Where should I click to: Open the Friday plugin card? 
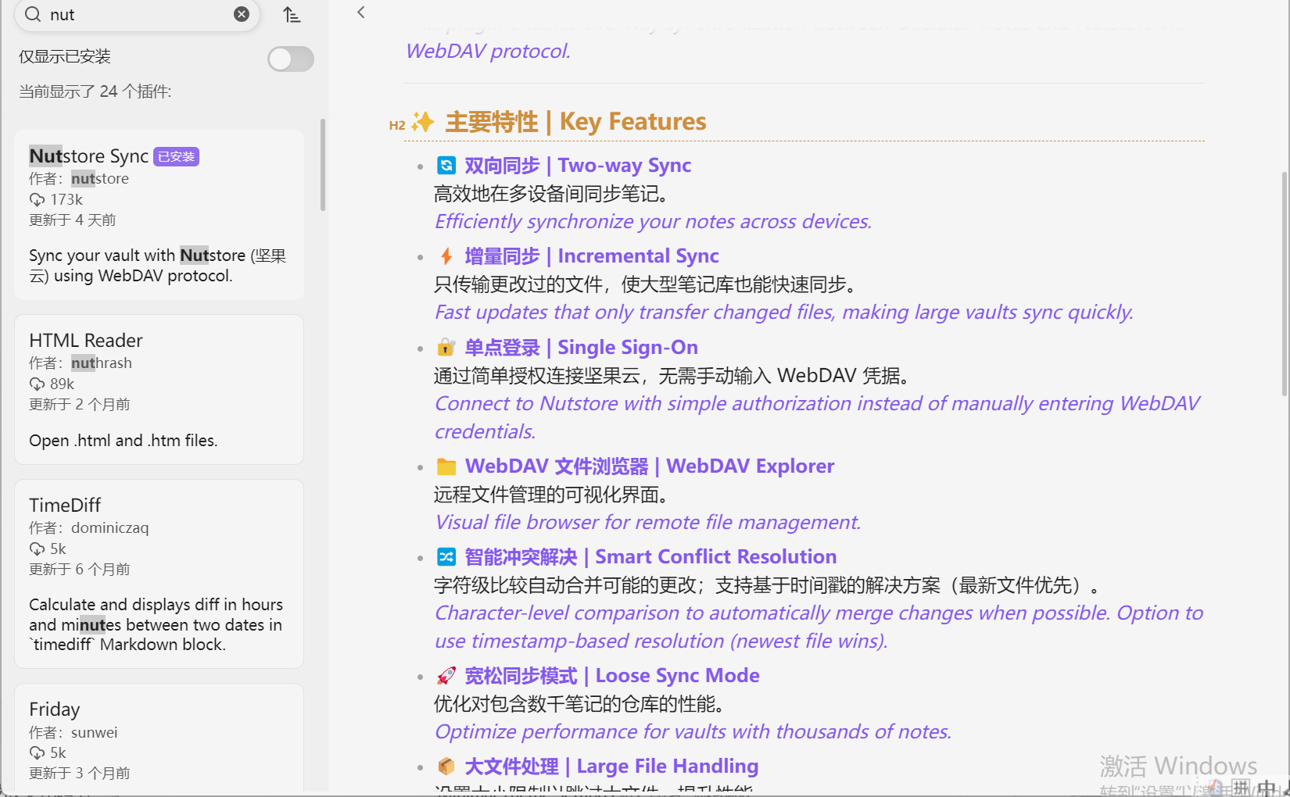[159, 739]
